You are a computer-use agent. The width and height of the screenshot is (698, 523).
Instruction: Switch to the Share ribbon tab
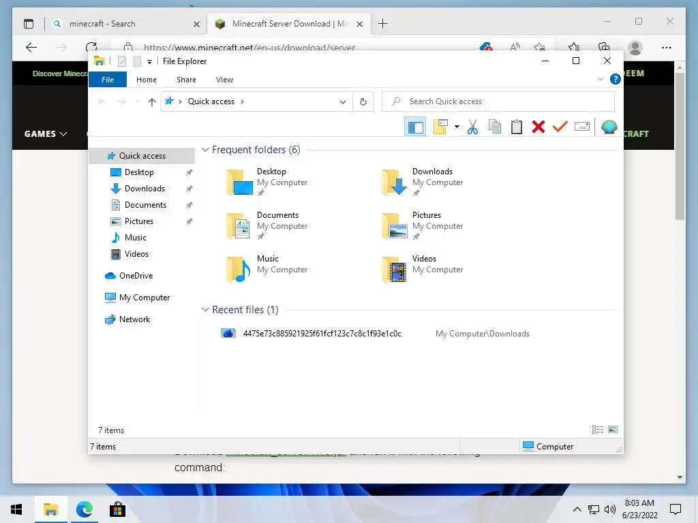(x=186, y=80)
